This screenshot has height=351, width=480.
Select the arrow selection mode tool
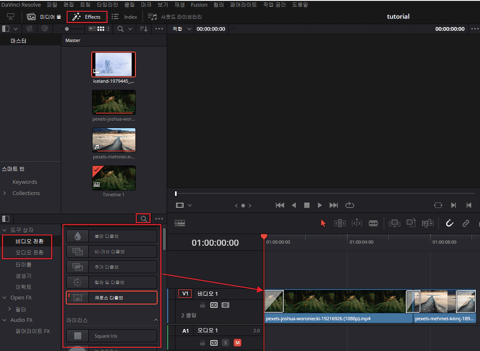coord(323,223)
